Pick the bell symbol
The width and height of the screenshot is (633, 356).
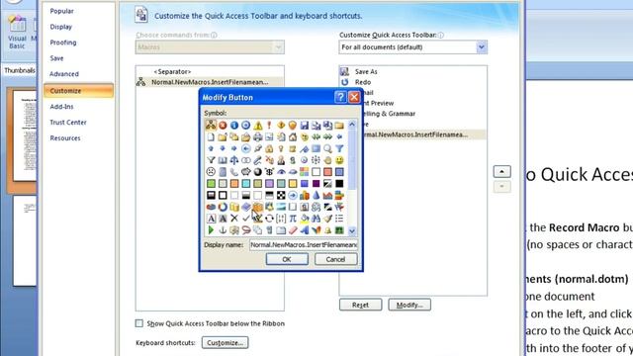pos(327,230)
